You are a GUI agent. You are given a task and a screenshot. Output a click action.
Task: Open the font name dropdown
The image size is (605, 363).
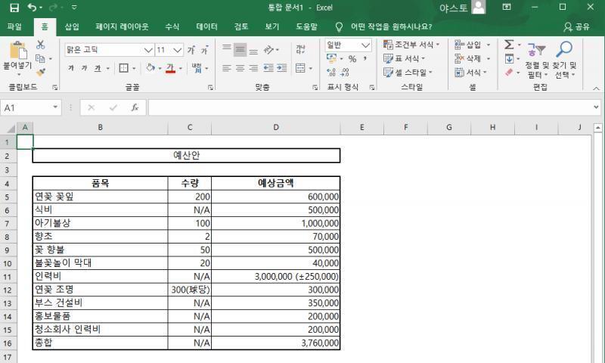[148, 50]
